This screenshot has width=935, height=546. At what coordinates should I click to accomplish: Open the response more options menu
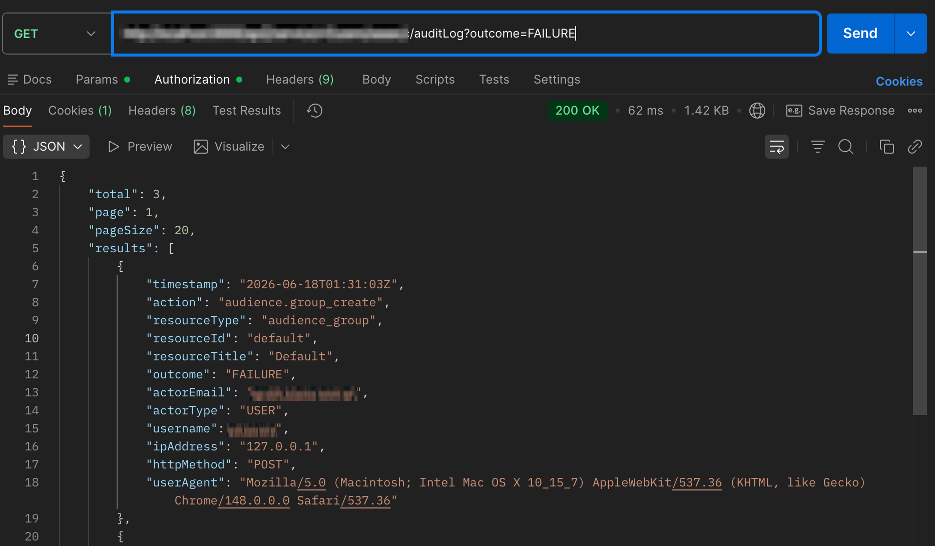pyautogui.click(x=915, y=111)
